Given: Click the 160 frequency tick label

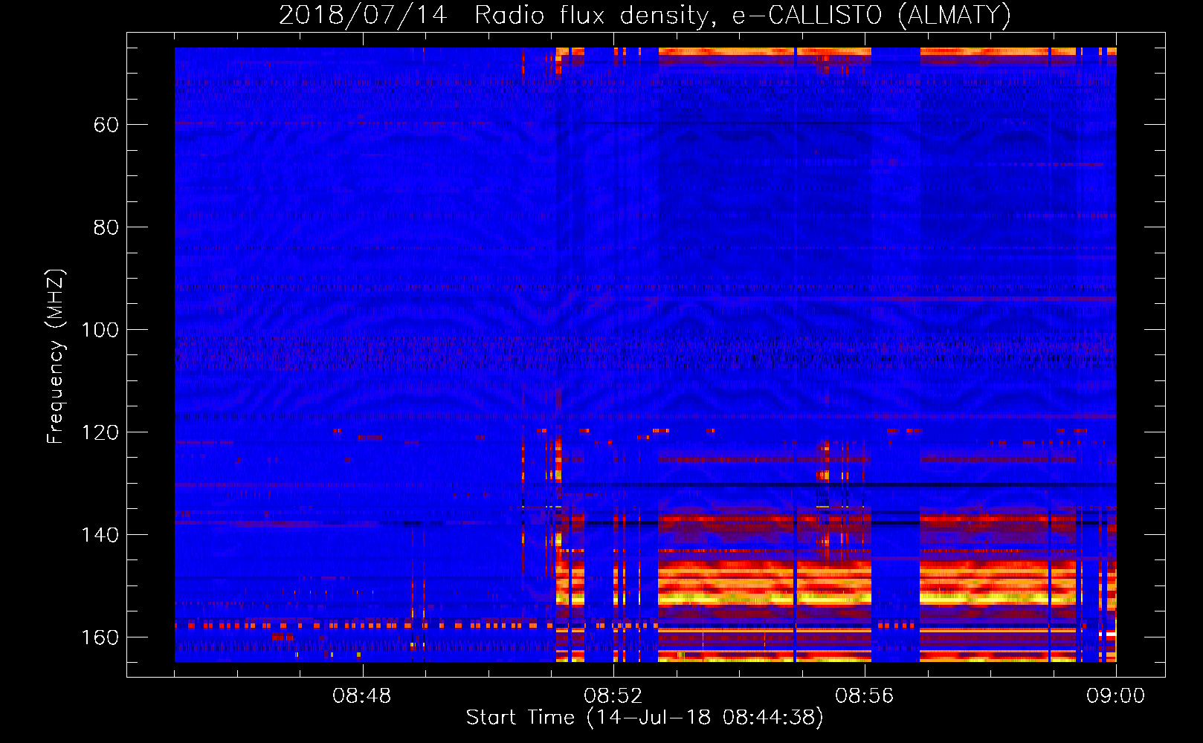Looking at the screenshot, I should [100, 637].
